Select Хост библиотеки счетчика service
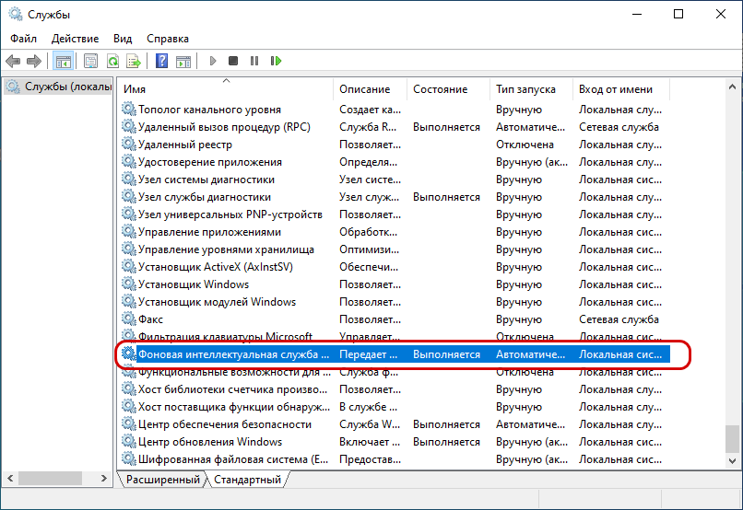 point(395,389)
